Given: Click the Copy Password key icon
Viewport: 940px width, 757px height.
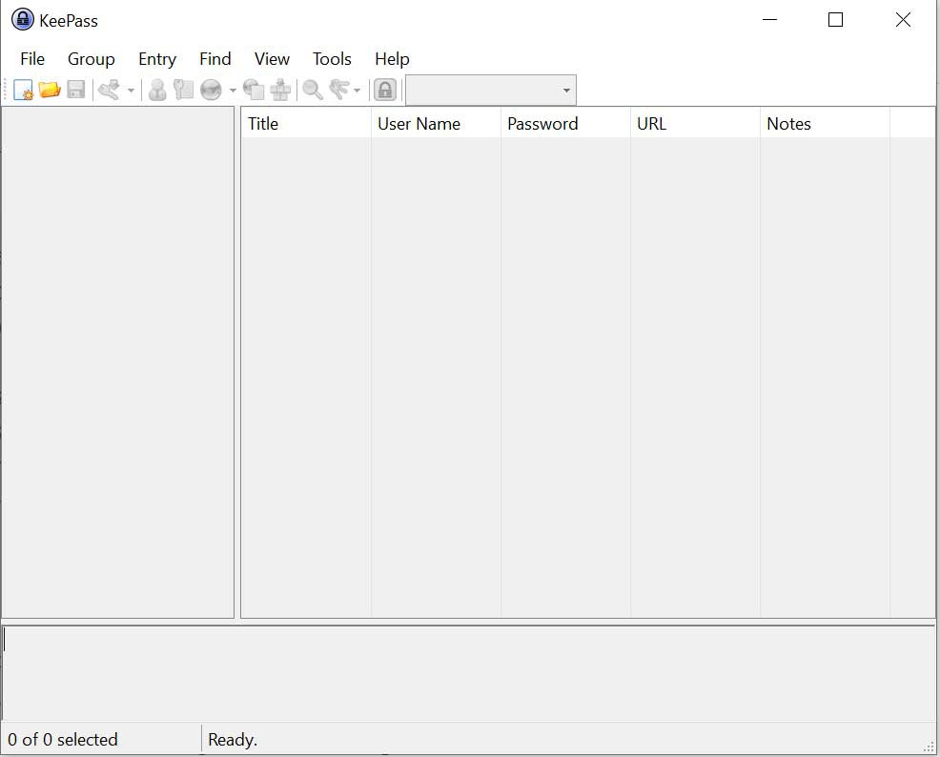Looking at the screenshot, I should coord(183,90).
